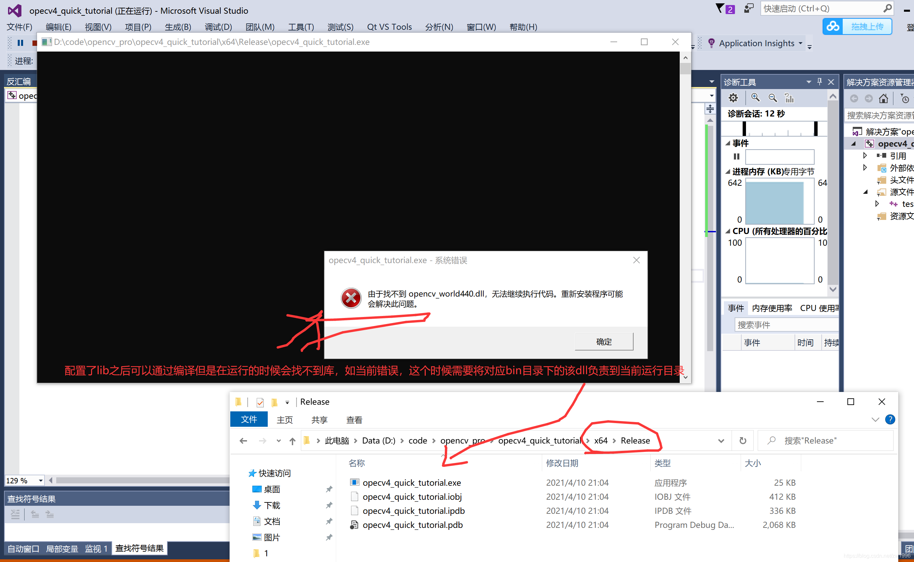Open the Application Insights dropdown
The image size is (914, 562).
click(800, 43)
